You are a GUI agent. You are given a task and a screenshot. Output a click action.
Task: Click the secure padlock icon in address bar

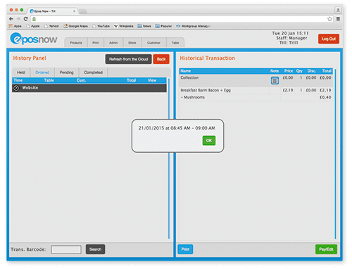click(34, 19)
